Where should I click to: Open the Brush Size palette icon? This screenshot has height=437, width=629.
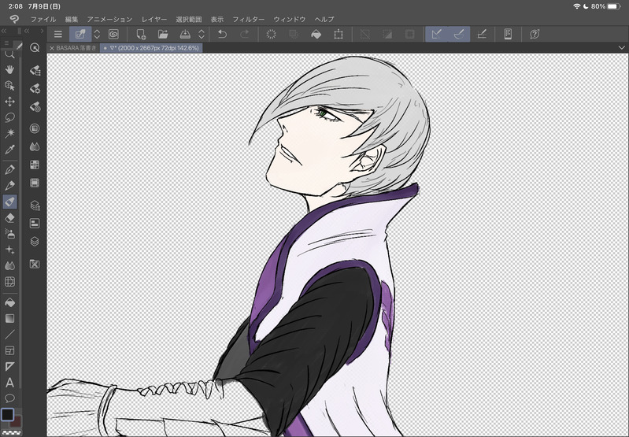[35, 107]
